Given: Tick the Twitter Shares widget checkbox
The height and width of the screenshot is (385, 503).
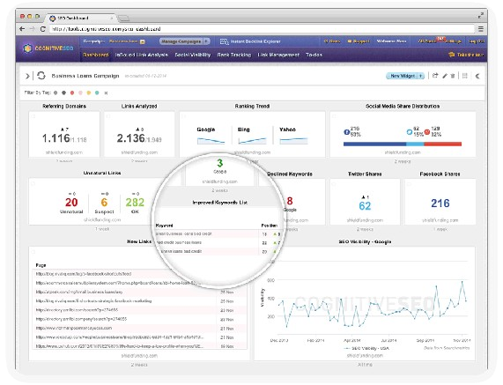Looking at the screenshot, I should (x=334, y=184).
